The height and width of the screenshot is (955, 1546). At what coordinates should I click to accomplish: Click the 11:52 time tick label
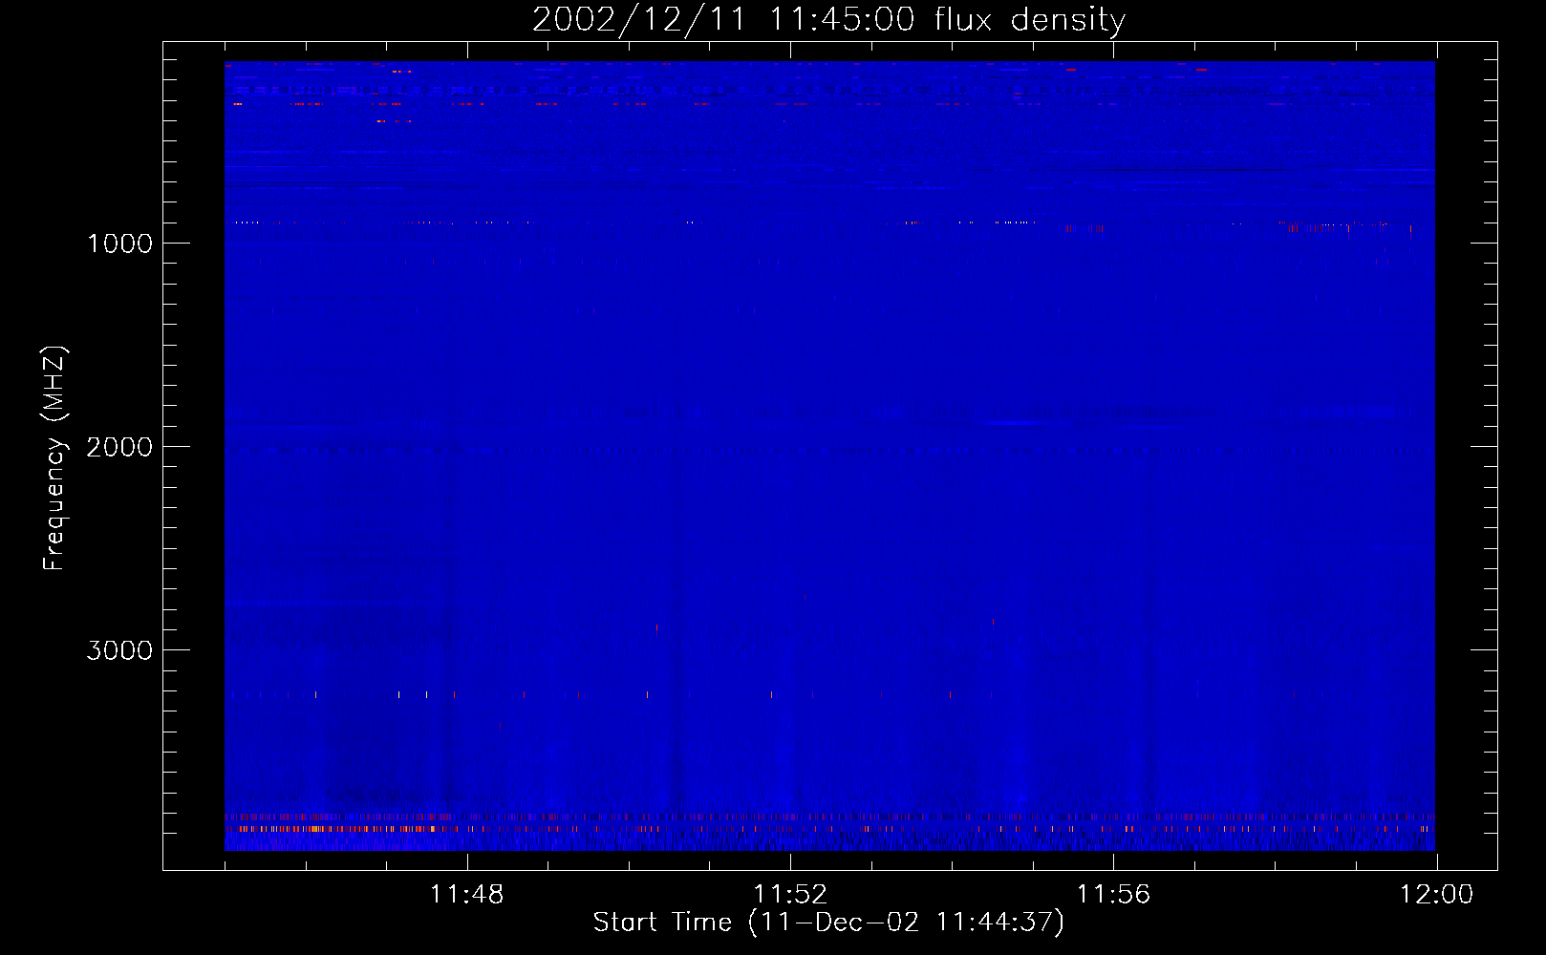click(x=790, y=895)
